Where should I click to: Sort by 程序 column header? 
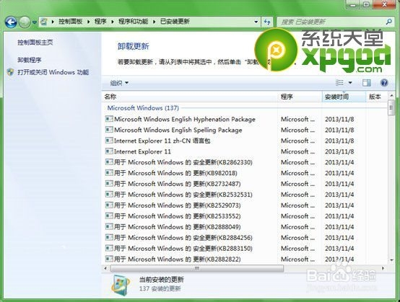coord(300,97)
